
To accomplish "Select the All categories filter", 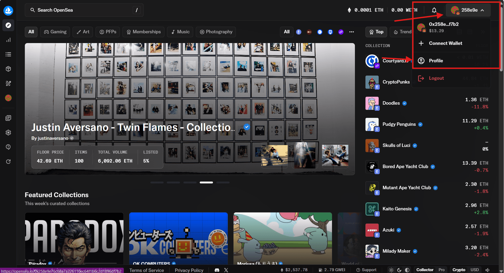I will (x=31, y=32).
